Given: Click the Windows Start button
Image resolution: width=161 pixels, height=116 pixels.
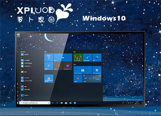Looking at the screenshot, I should pyautogui.click(x=18, y=103).
